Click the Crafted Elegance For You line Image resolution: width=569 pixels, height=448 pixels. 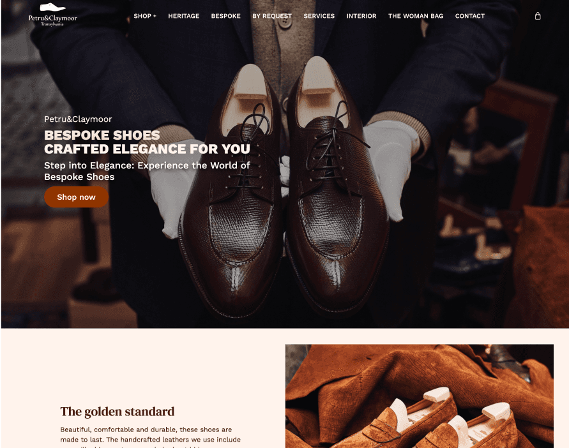tap(148, 149)
